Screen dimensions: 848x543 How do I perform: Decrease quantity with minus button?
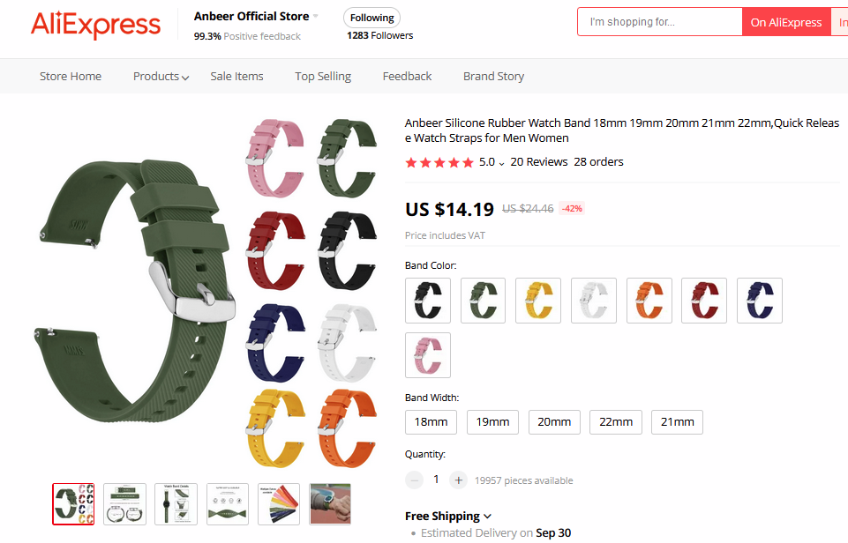415,480
